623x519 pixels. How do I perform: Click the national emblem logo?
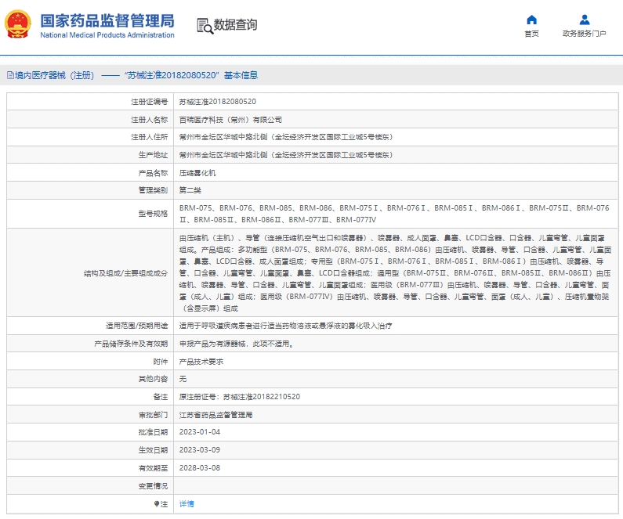18,24
